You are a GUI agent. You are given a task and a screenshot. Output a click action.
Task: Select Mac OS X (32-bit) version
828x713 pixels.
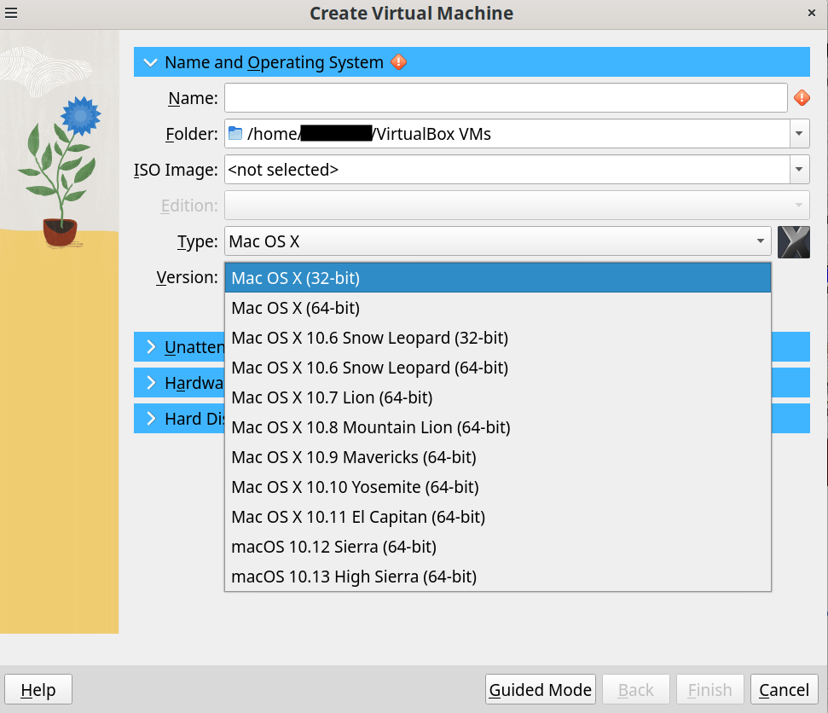point(497,278)
